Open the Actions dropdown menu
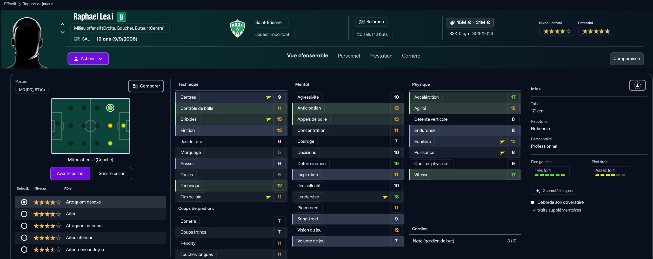 (x=88, y=59)
